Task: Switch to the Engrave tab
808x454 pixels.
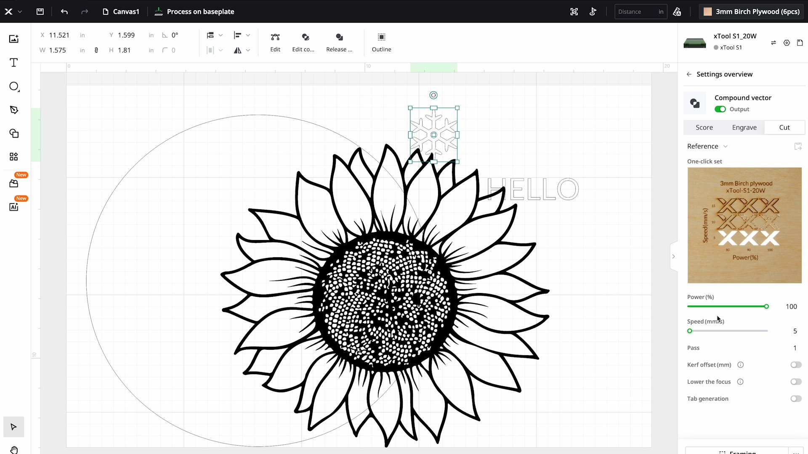Action: click(x=744, y=127)
